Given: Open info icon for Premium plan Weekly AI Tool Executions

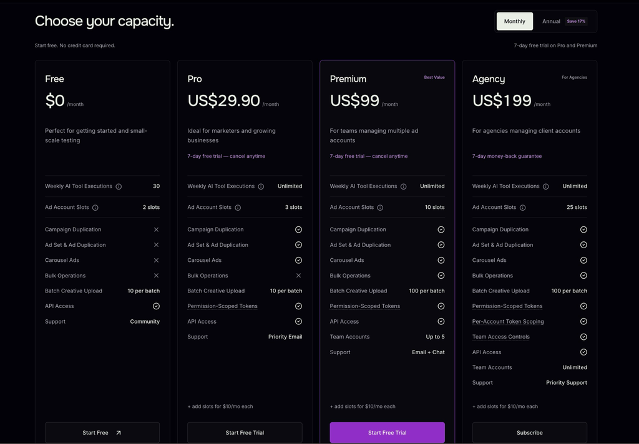Looking at the screenshot, I should 404,186.
